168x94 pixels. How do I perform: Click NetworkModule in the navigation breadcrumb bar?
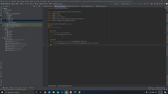click(58, 4)
